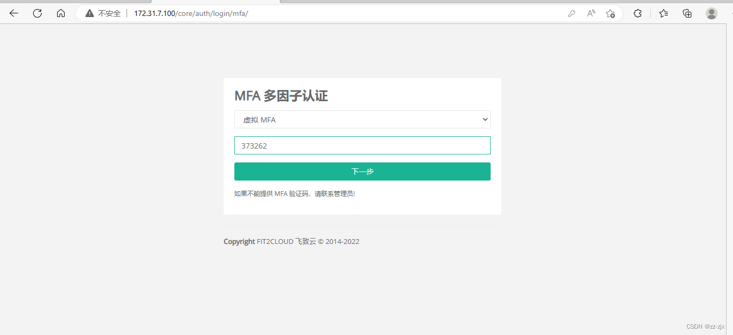Screen dimensions: 733x335
Task: Start Read Aloud for this page
Action: point(590,13)
